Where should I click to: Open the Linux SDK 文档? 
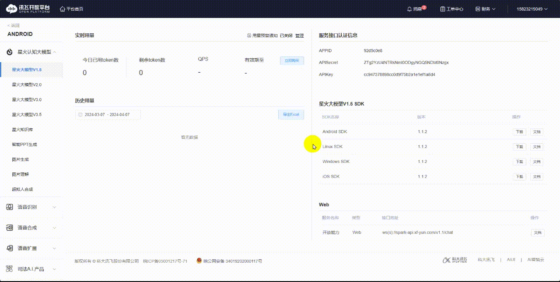pyautogui.click(x=537, y=147)
